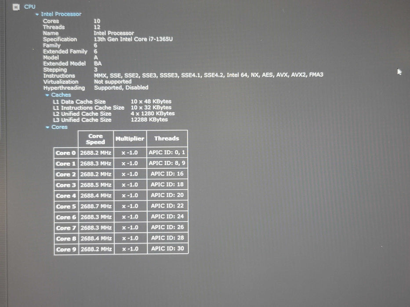Select the APIC ID: 16 cell
Screen dimensions: 410x307
(x=167, y=174)
